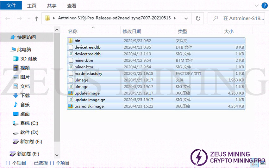Select 快速访问 in navigation pane

click(26, 37)
